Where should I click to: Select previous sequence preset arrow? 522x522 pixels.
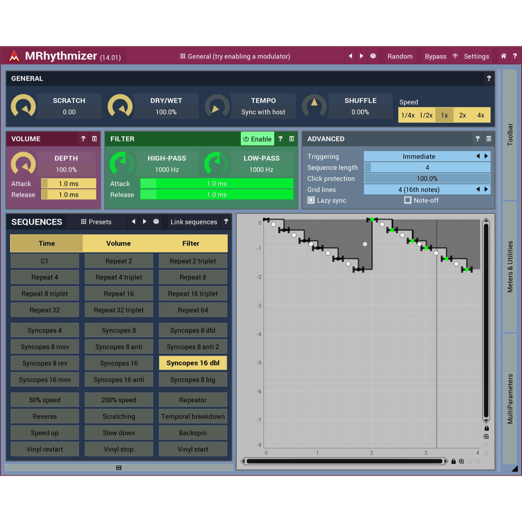click(x=133, y=222)
